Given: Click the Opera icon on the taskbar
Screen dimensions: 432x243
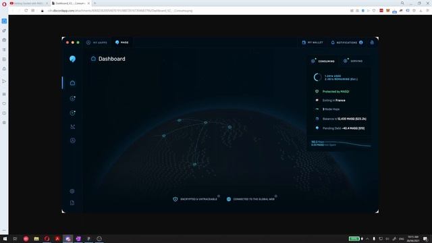Looking at the screenshot, I should point(47,238).
